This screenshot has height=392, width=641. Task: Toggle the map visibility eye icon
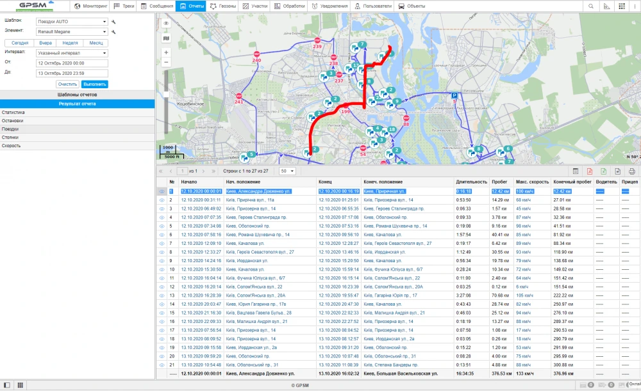click(166, 23)
